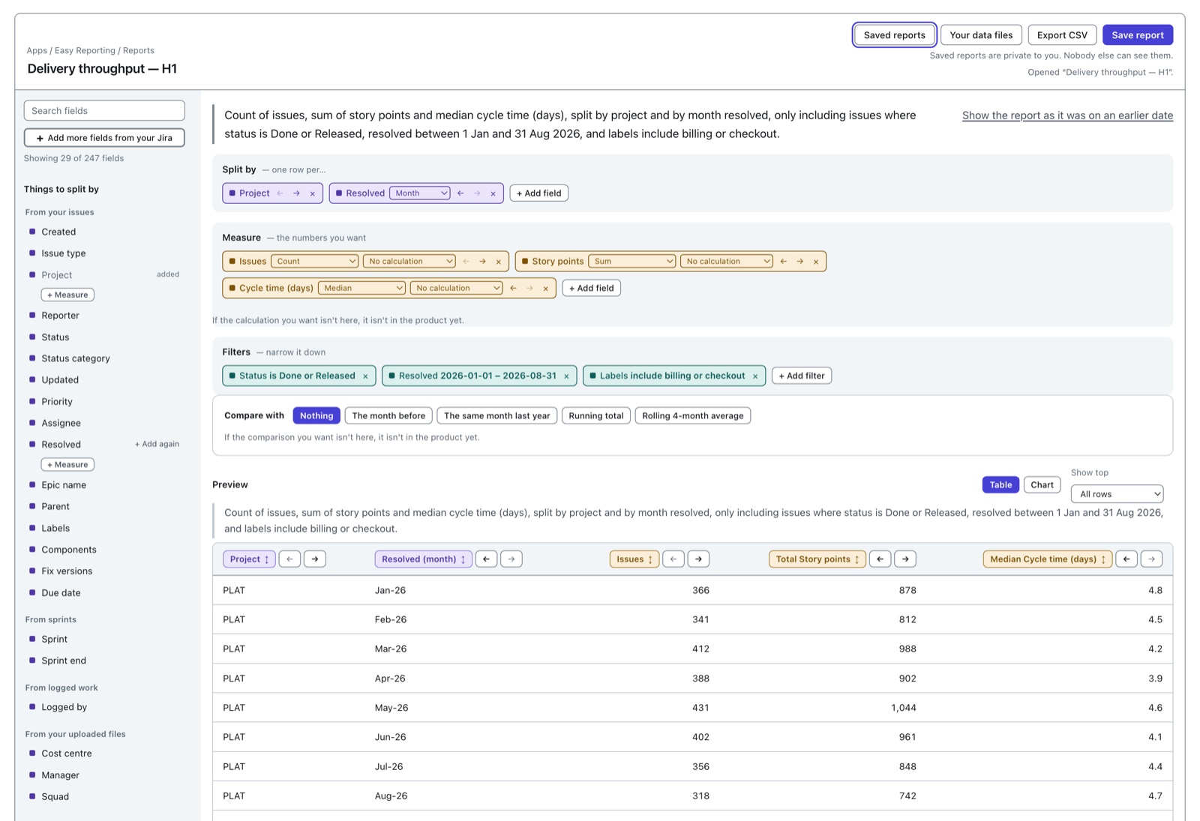This screenshot has height=821, width=1200.
Task: Open the Resolved Month granularity dropdown
Action: [420, 193]
